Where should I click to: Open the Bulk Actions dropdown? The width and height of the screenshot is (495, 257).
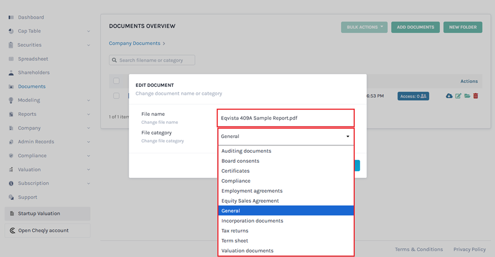click(x=364, y=27)
